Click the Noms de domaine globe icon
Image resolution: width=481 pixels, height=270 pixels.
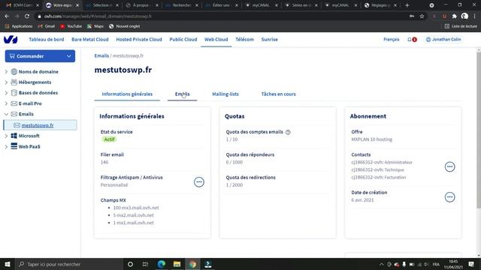pyautogui.click(x=14, y=72)
